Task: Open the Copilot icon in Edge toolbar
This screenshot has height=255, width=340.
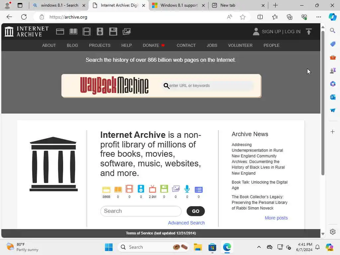Action: (x=332, y=17)
